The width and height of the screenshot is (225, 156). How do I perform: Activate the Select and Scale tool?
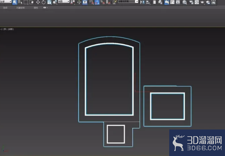(49, 2)
